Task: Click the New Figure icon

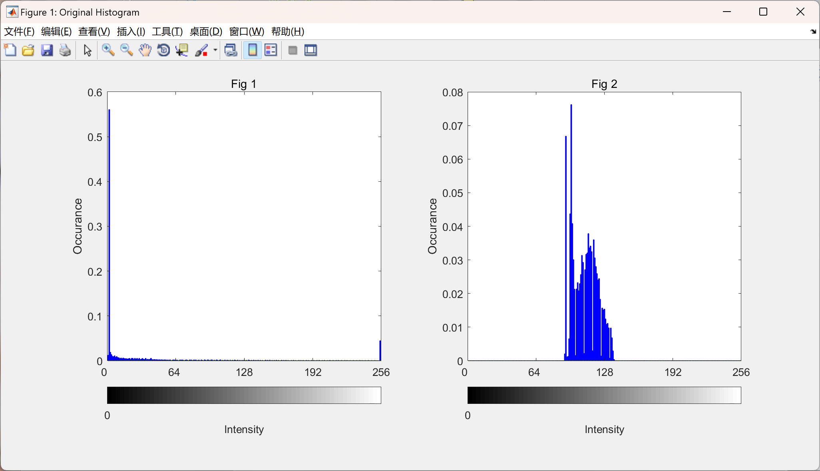Action: point(10,50)
